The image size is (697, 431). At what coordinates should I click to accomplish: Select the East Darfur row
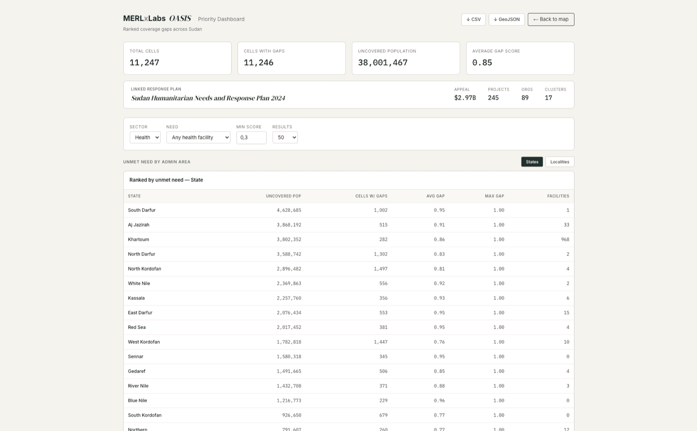(x=348, y=313)
